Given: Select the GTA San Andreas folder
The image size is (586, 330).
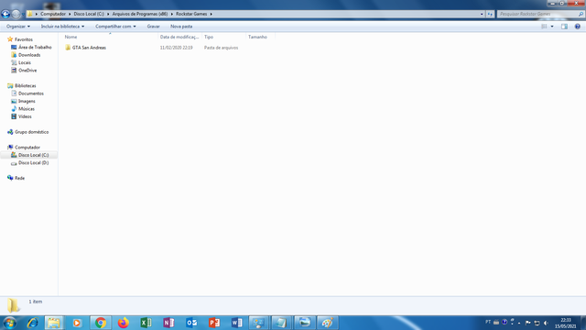Looking at the screenshot, I should [89, 48].
